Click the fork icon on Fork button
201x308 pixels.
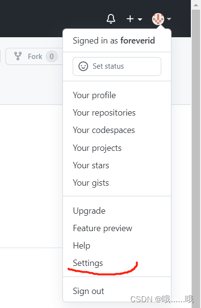18,56
